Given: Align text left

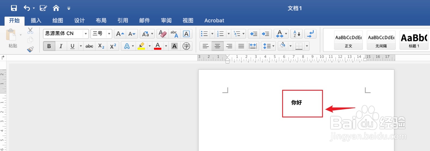Looking at the screenshot, I should (206, 46).
